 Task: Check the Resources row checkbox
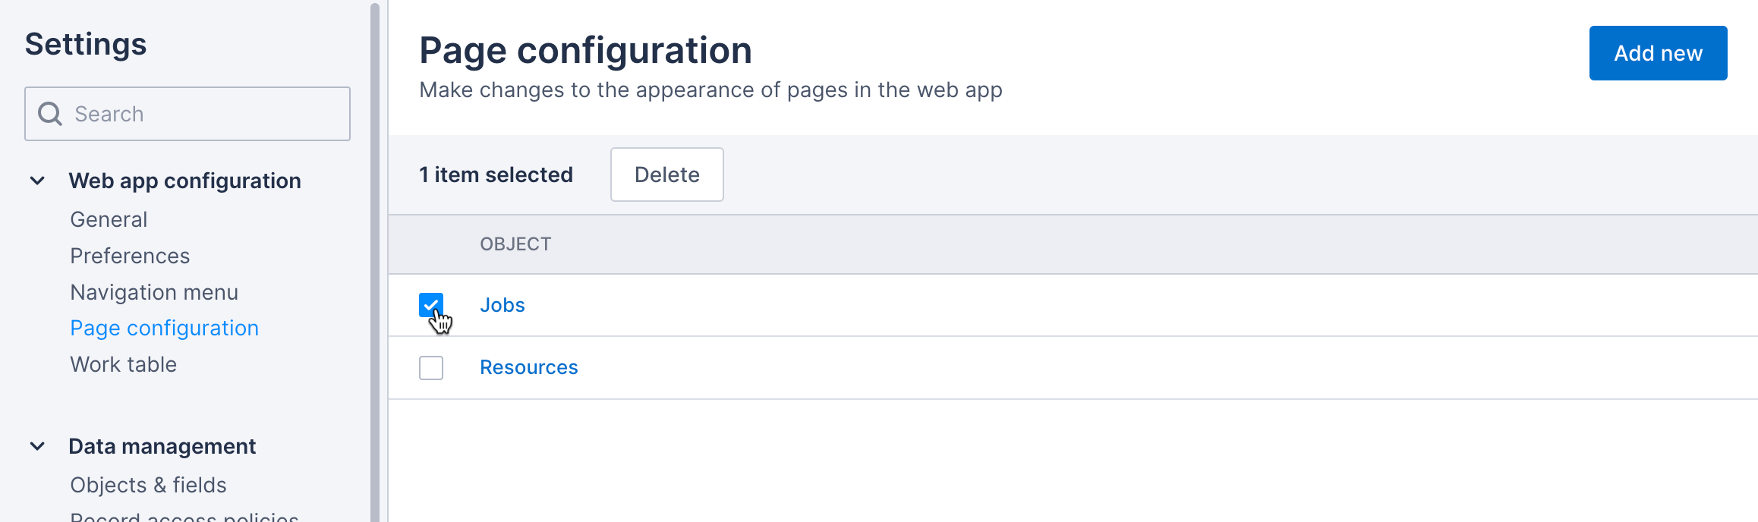click(430, 367)
